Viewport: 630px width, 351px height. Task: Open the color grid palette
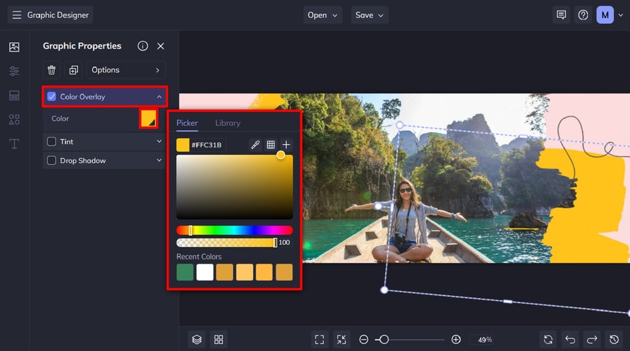coord(271,145)
